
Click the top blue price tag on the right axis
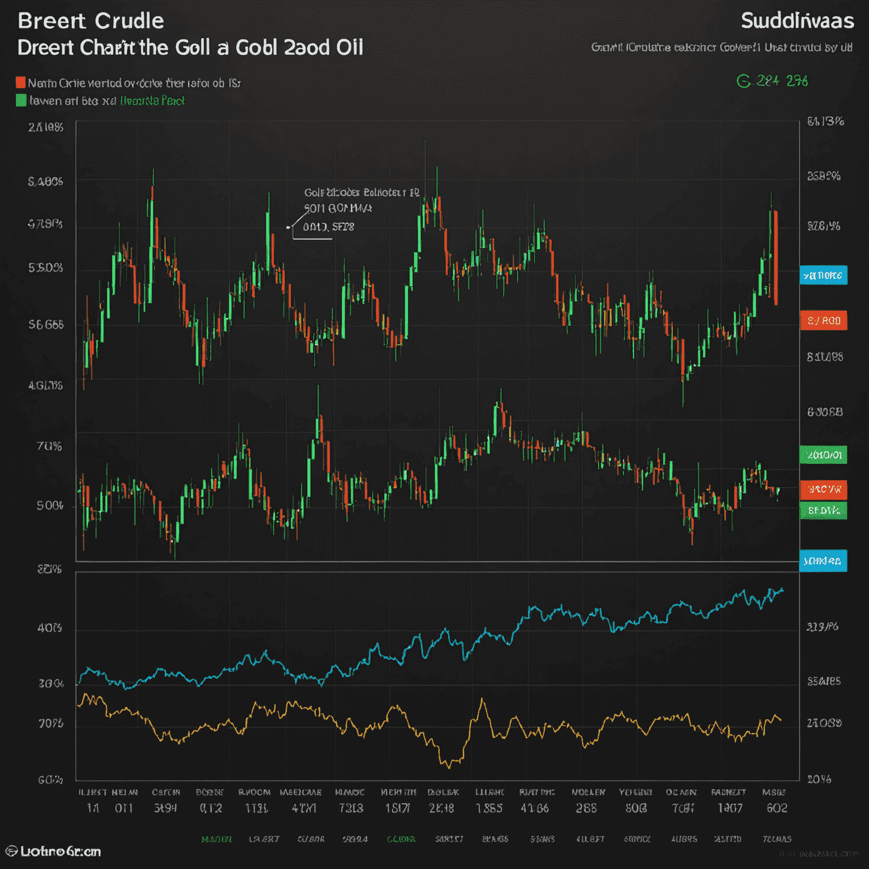point(823,275)
